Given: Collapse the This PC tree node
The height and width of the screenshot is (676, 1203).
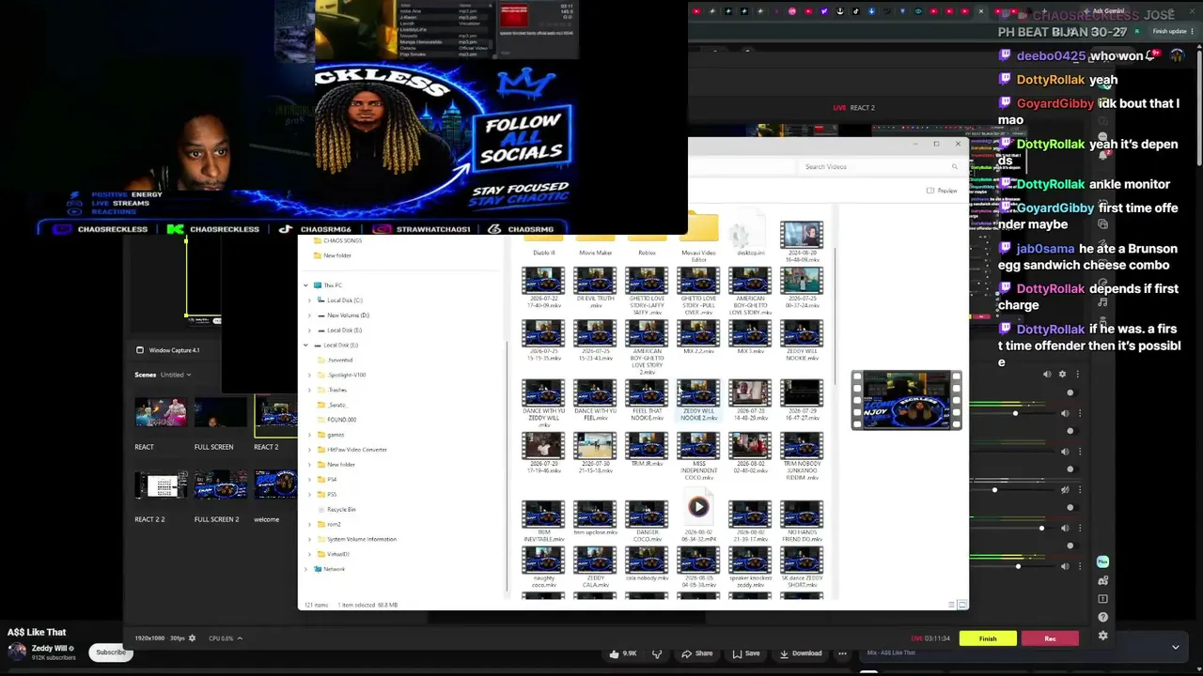Looking at the screenshot, I should coord(305,285).
